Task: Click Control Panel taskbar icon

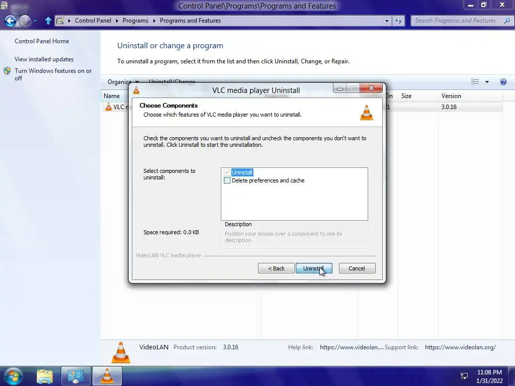Action: click(x=75, y=376)
